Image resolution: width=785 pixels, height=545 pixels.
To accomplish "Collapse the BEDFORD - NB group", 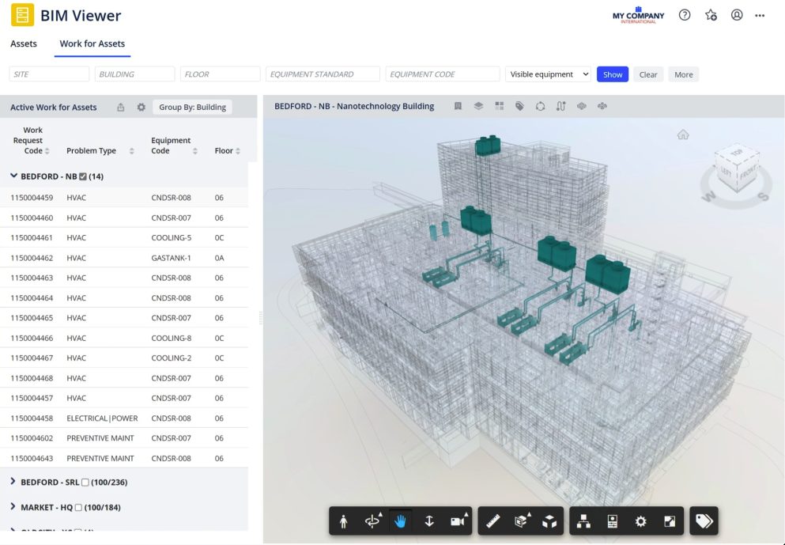I will pyautogui.click(x=13, y=176).
